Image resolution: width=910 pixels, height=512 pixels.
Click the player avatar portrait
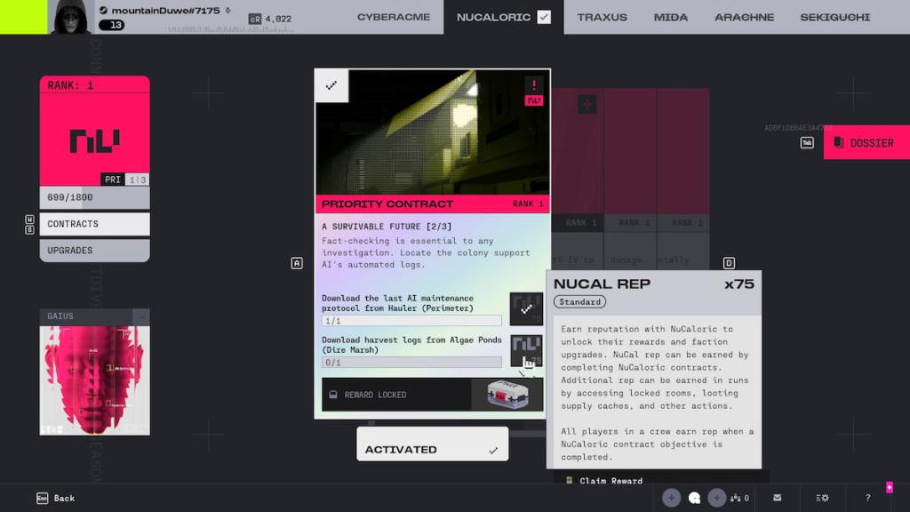coord(71,17)
